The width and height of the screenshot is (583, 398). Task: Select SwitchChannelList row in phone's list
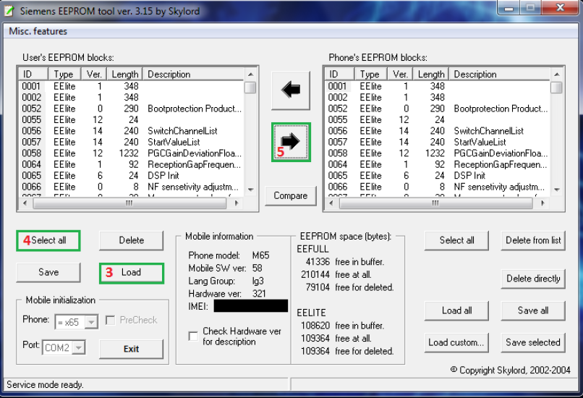pos(438,131)
